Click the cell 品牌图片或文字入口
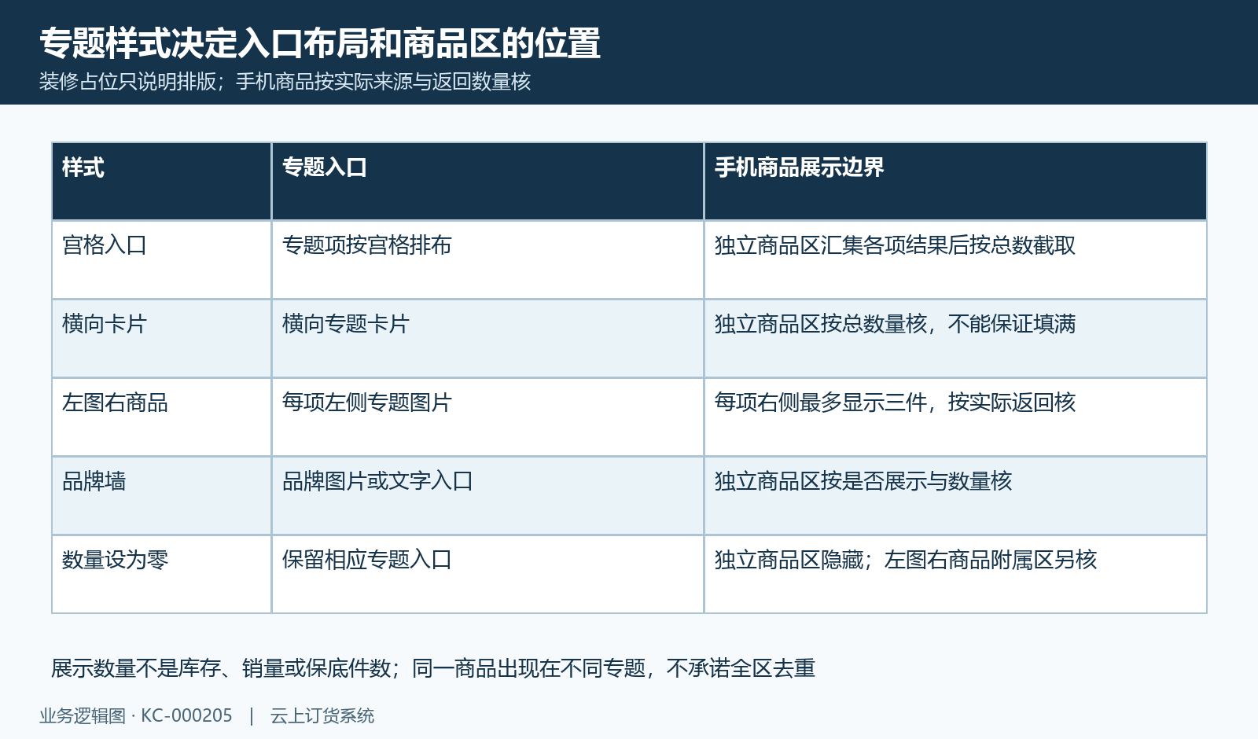The height and width of the screenshot is (739, 1258). click(x=487, y=495)
